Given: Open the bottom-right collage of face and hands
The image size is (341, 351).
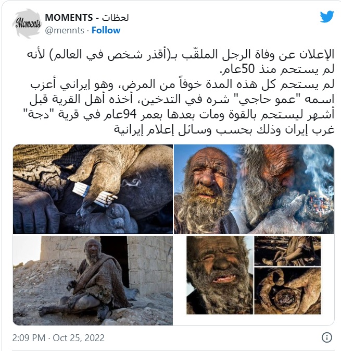Looking at the screenshot, I should pos(254,275).
